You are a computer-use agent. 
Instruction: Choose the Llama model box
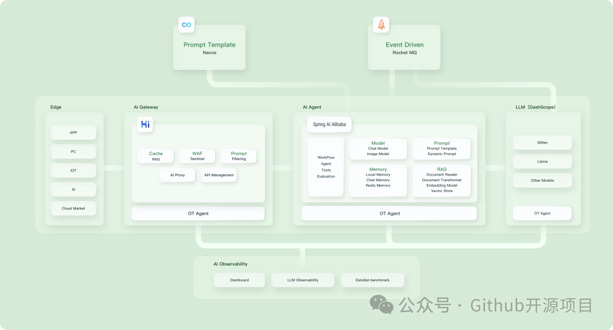(542, 161)
